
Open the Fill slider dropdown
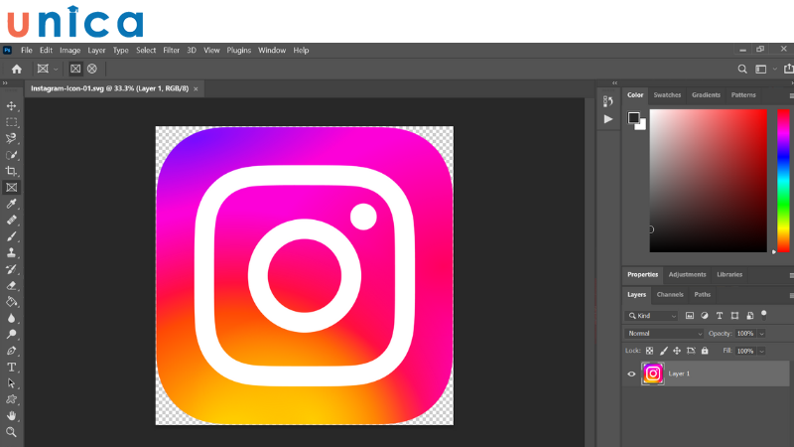[761, 351]
